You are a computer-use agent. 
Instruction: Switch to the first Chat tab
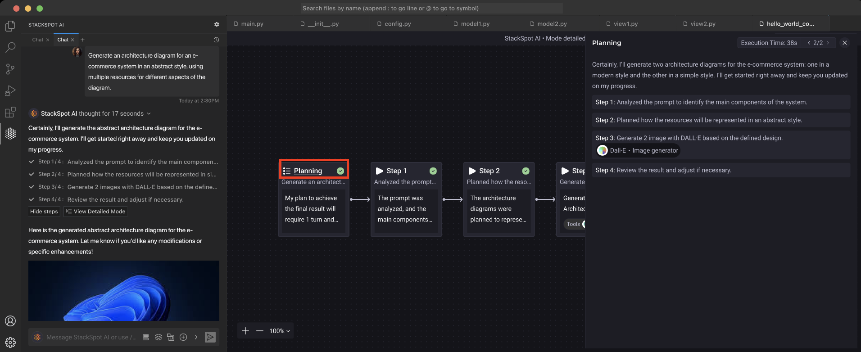(38, 40)
